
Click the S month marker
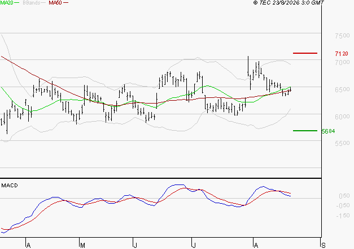pyautogui.click(x=324, y=246)
